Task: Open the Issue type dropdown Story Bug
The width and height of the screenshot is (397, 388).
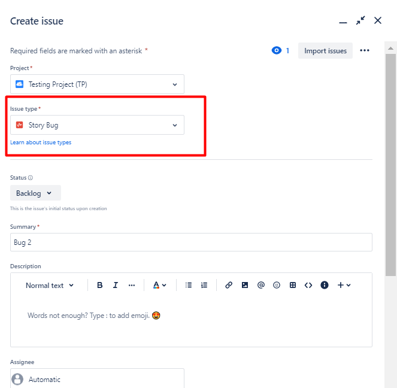Action: click(x=97, y=125)
